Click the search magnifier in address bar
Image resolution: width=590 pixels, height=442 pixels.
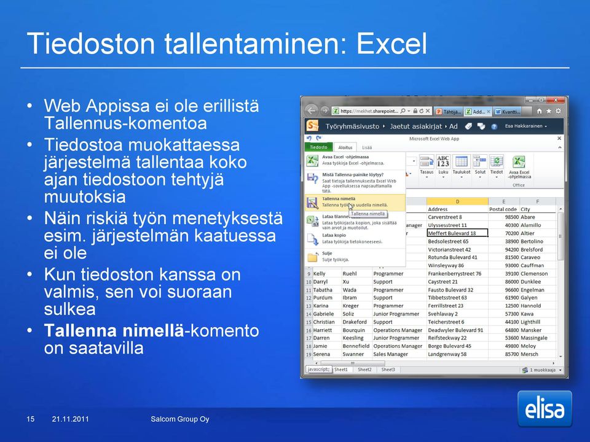point(403,111)
